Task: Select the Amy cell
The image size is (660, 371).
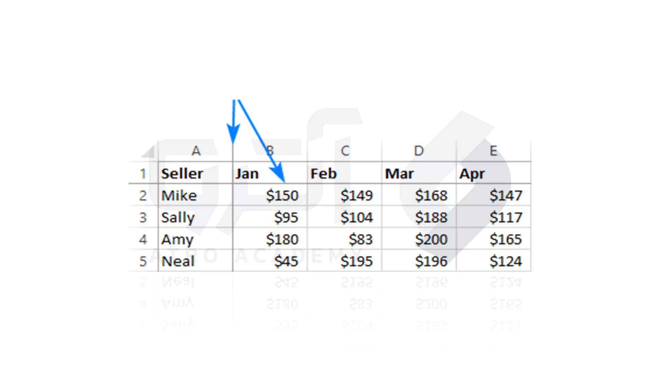Action: pyautogui.click(x=196, y=239)
